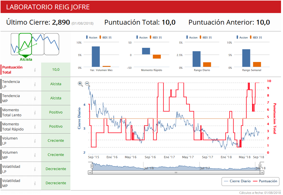Viewport: 283px width, 195px height.
Task: Click the Volumen MP Creciente value
Action: point(56,155)
